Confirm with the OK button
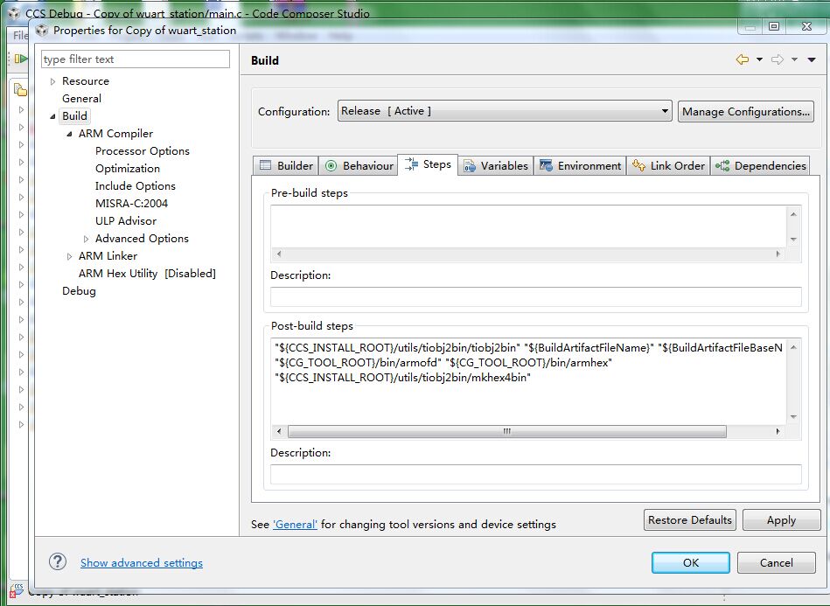This screenshot has height=606, width=830. 691,562
